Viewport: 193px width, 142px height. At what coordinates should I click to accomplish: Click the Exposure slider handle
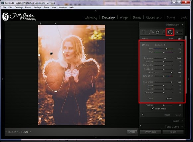coord(165,58)
